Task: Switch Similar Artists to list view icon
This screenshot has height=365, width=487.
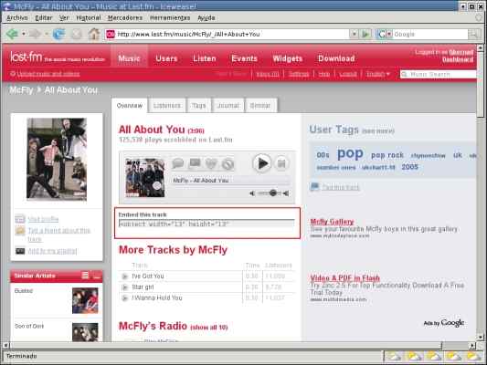Action: pos(85,276)
